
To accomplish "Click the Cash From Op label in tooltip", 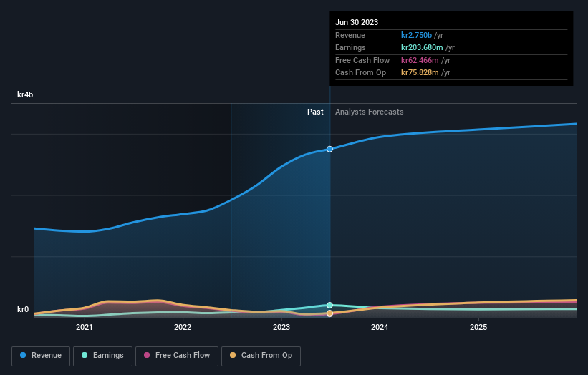I will [x=360, y=73].
